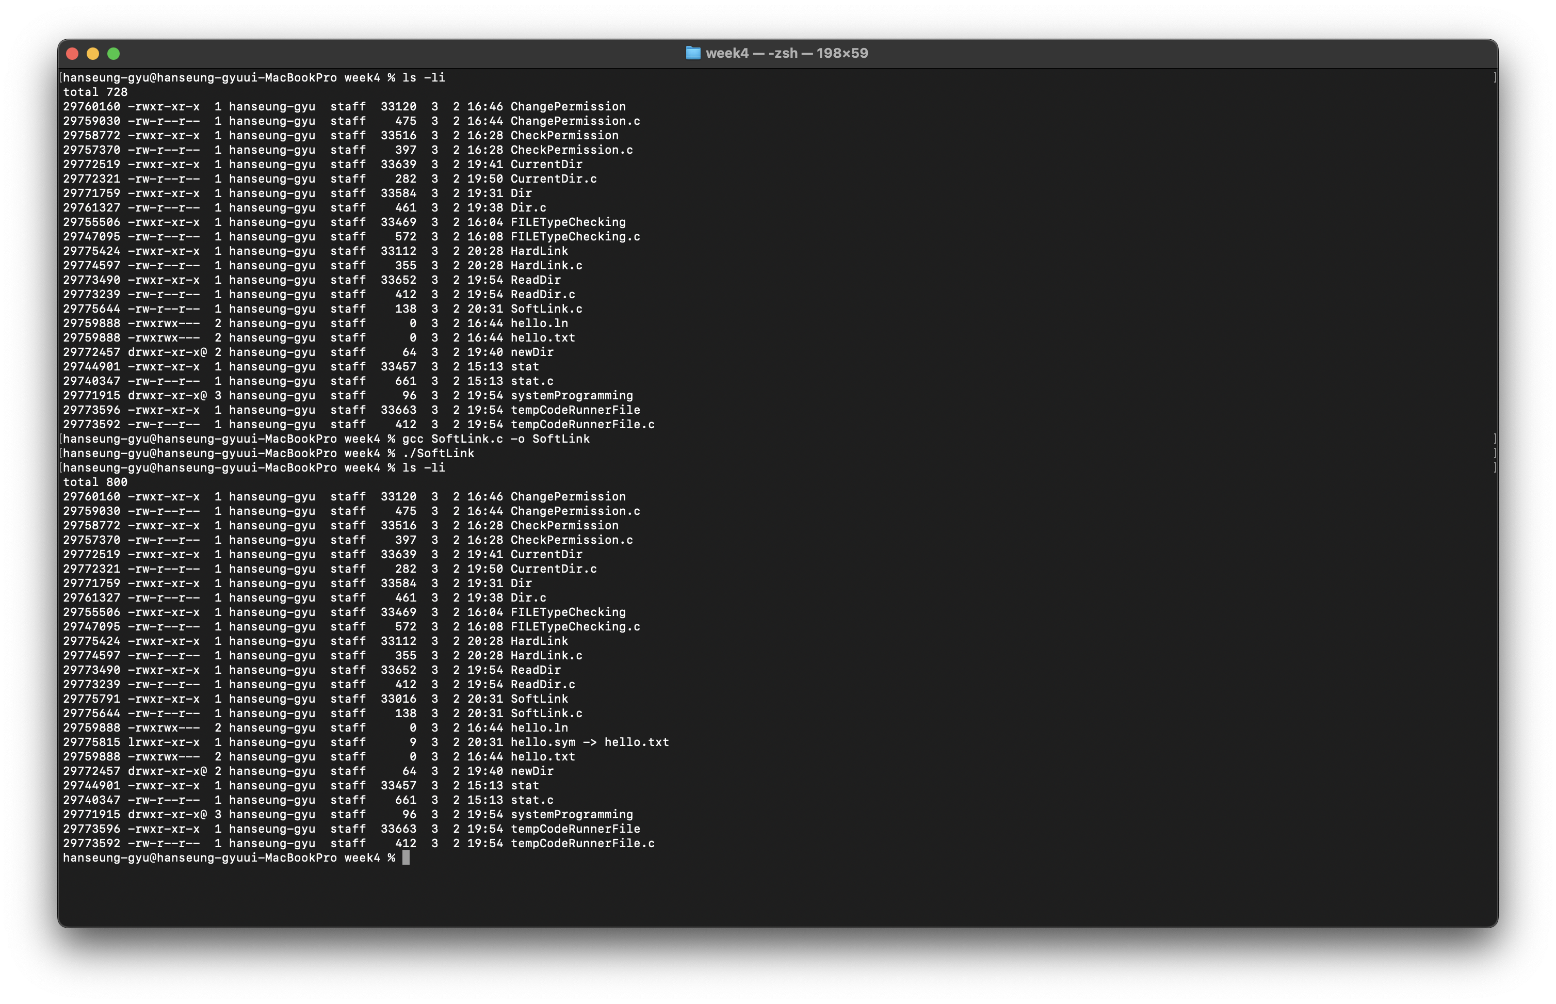Zoom the window using the green button
The image size is (1556, 1004).
click(x=114, y=54)
